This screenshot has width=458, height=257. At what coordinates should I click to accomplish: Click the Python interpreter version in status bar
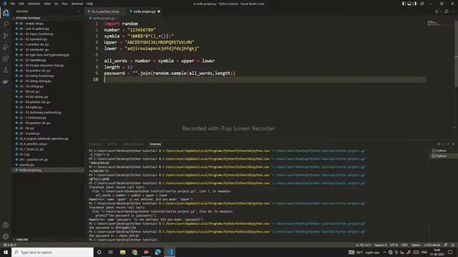pos(432,245)
